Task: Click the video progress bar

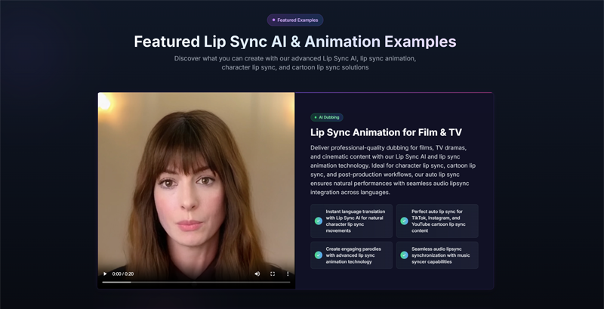Action: pyautogui.click(x=196, y=282)
